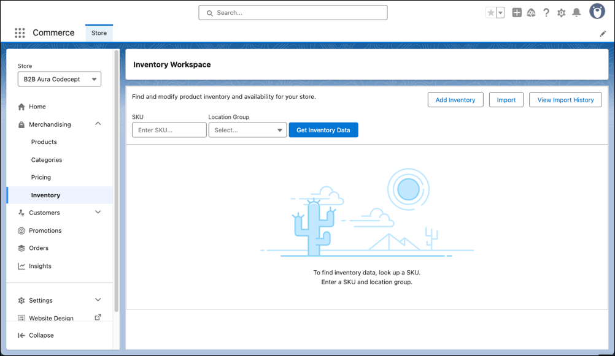Click Get Inventory Data button
This screenshot has width=615, height=356.
323,130
